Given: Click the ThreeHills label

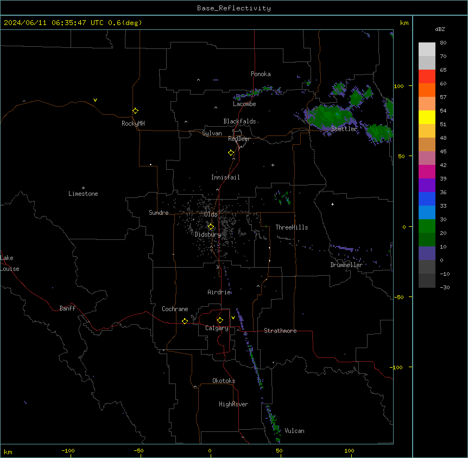Looking at the screenshot, I should point(292,227).
